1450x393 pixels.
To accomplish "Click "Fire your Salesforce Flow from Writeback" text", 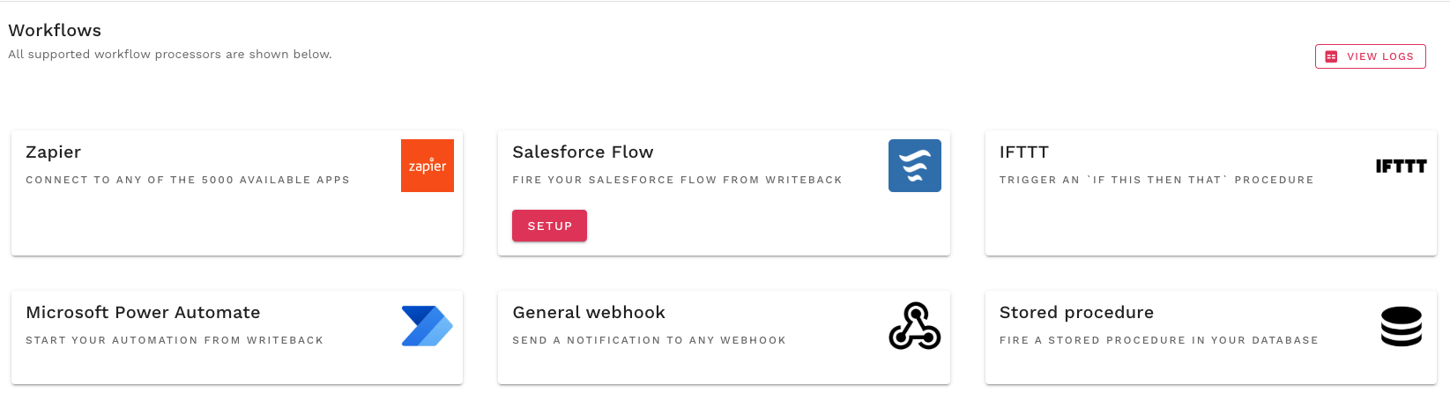I will [677, 180].
